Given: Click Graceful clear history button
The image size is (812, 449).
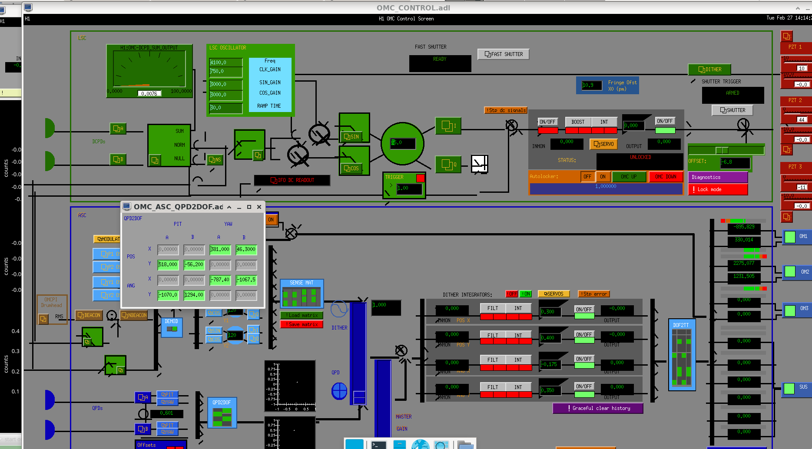Looking at the screenshot, I should tap(598, 408).
